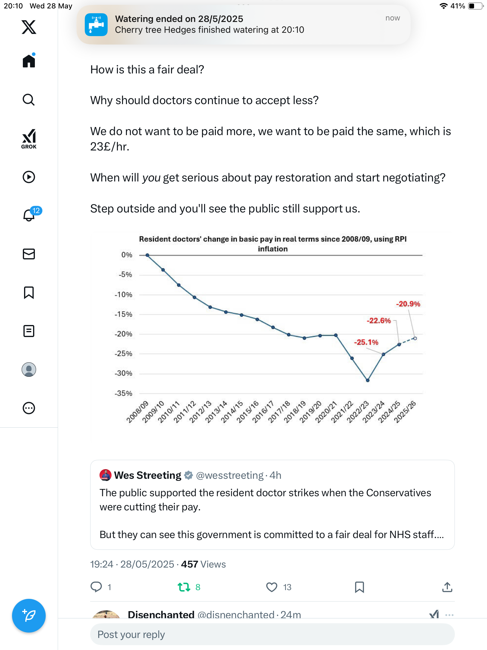The width and height of the screenshot is (487, 650).
Task: Share the post using the upload icon
Action: tap(447, 587)
